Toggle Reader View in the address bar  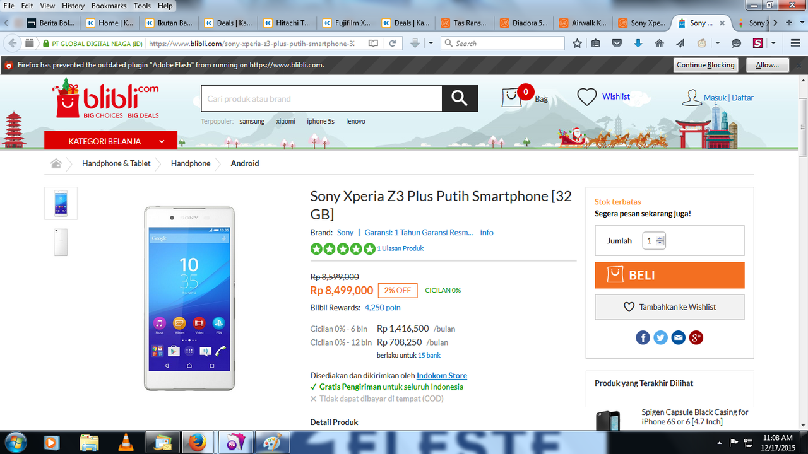(373, 44)
